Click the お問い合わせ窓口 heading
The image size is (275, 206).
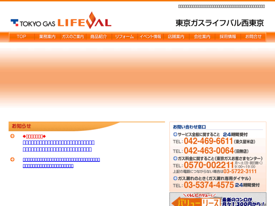pos(189,127)
